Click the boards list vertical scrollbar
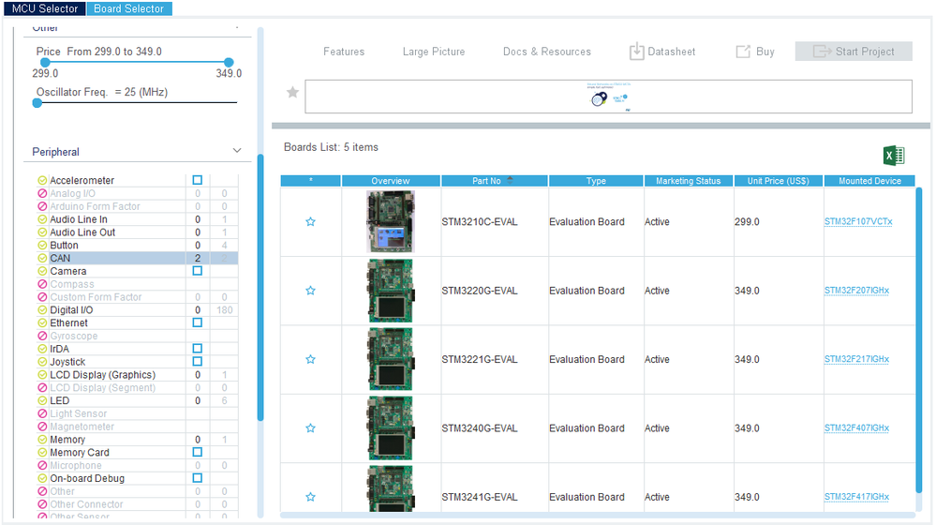This screenshot has height=525, width=936. pos(919,340)
